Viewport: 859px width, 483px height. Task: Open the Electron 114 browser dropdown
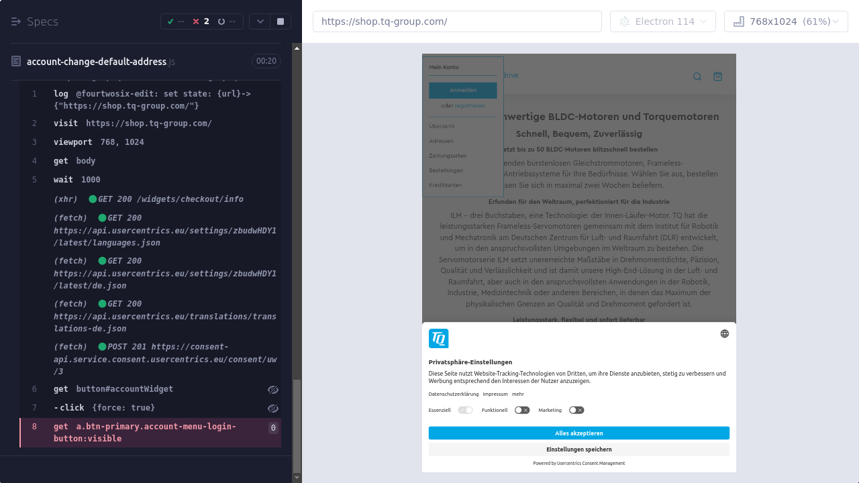click(x=663, y=21)
